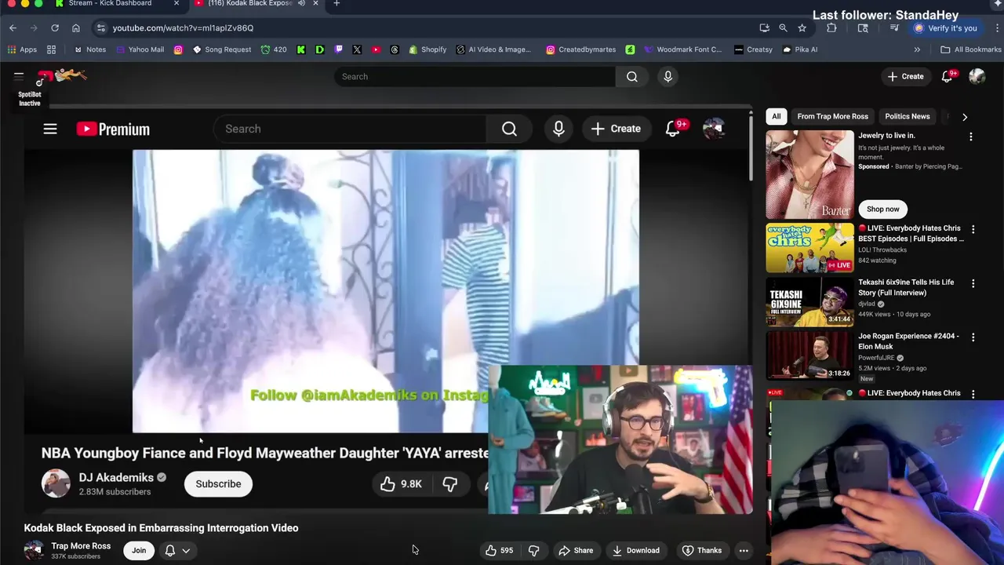Image resolution: width=1004 pixels, height=565 pixels.
Task: Dislike the video next to 595 likes
Action: (533, 550)
